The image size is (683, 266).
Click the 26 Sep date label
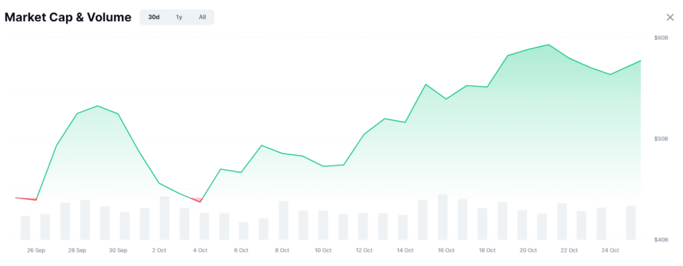coord(36,250)
